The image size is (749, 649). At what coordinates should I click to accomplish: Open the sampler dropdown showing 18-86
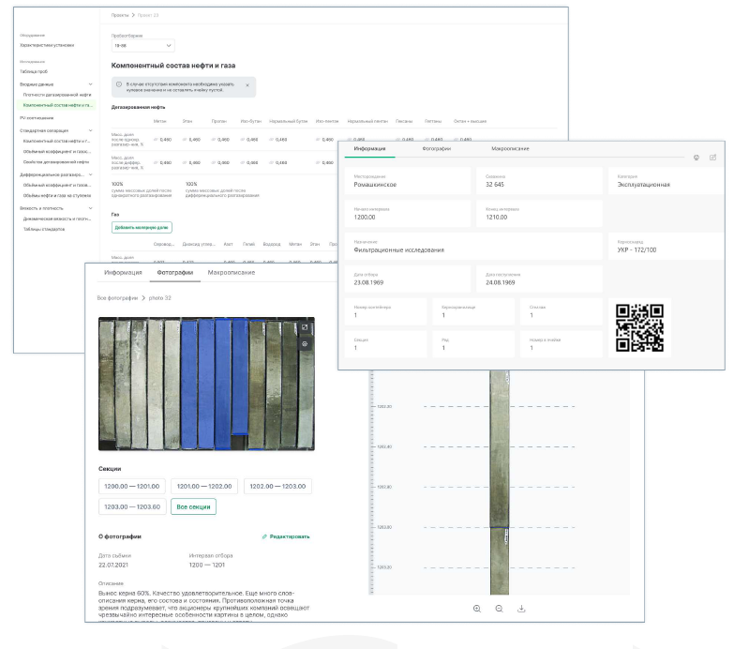(142, 45)
